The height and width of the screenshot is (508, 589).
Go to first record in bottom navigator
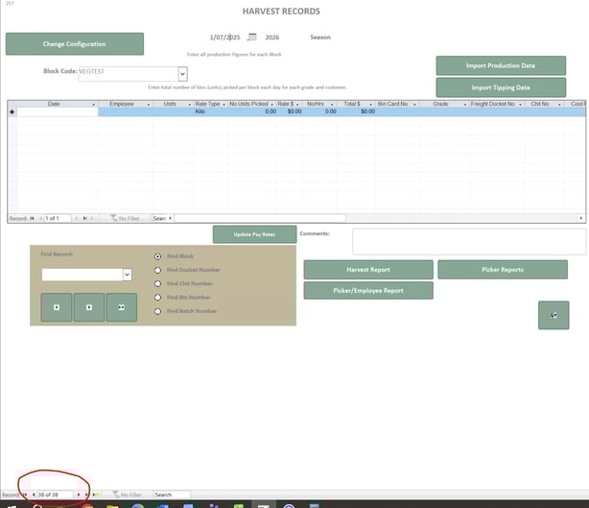[26, 495]
